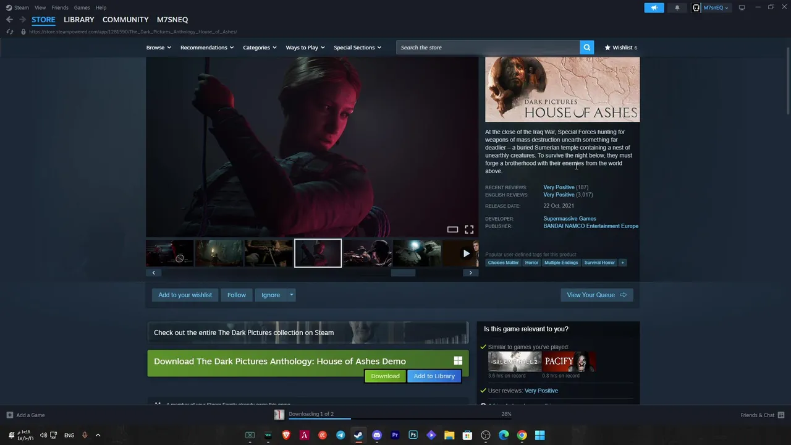Open the Ways to Play dropdown
791x445 pixels.
pos(305,48)
